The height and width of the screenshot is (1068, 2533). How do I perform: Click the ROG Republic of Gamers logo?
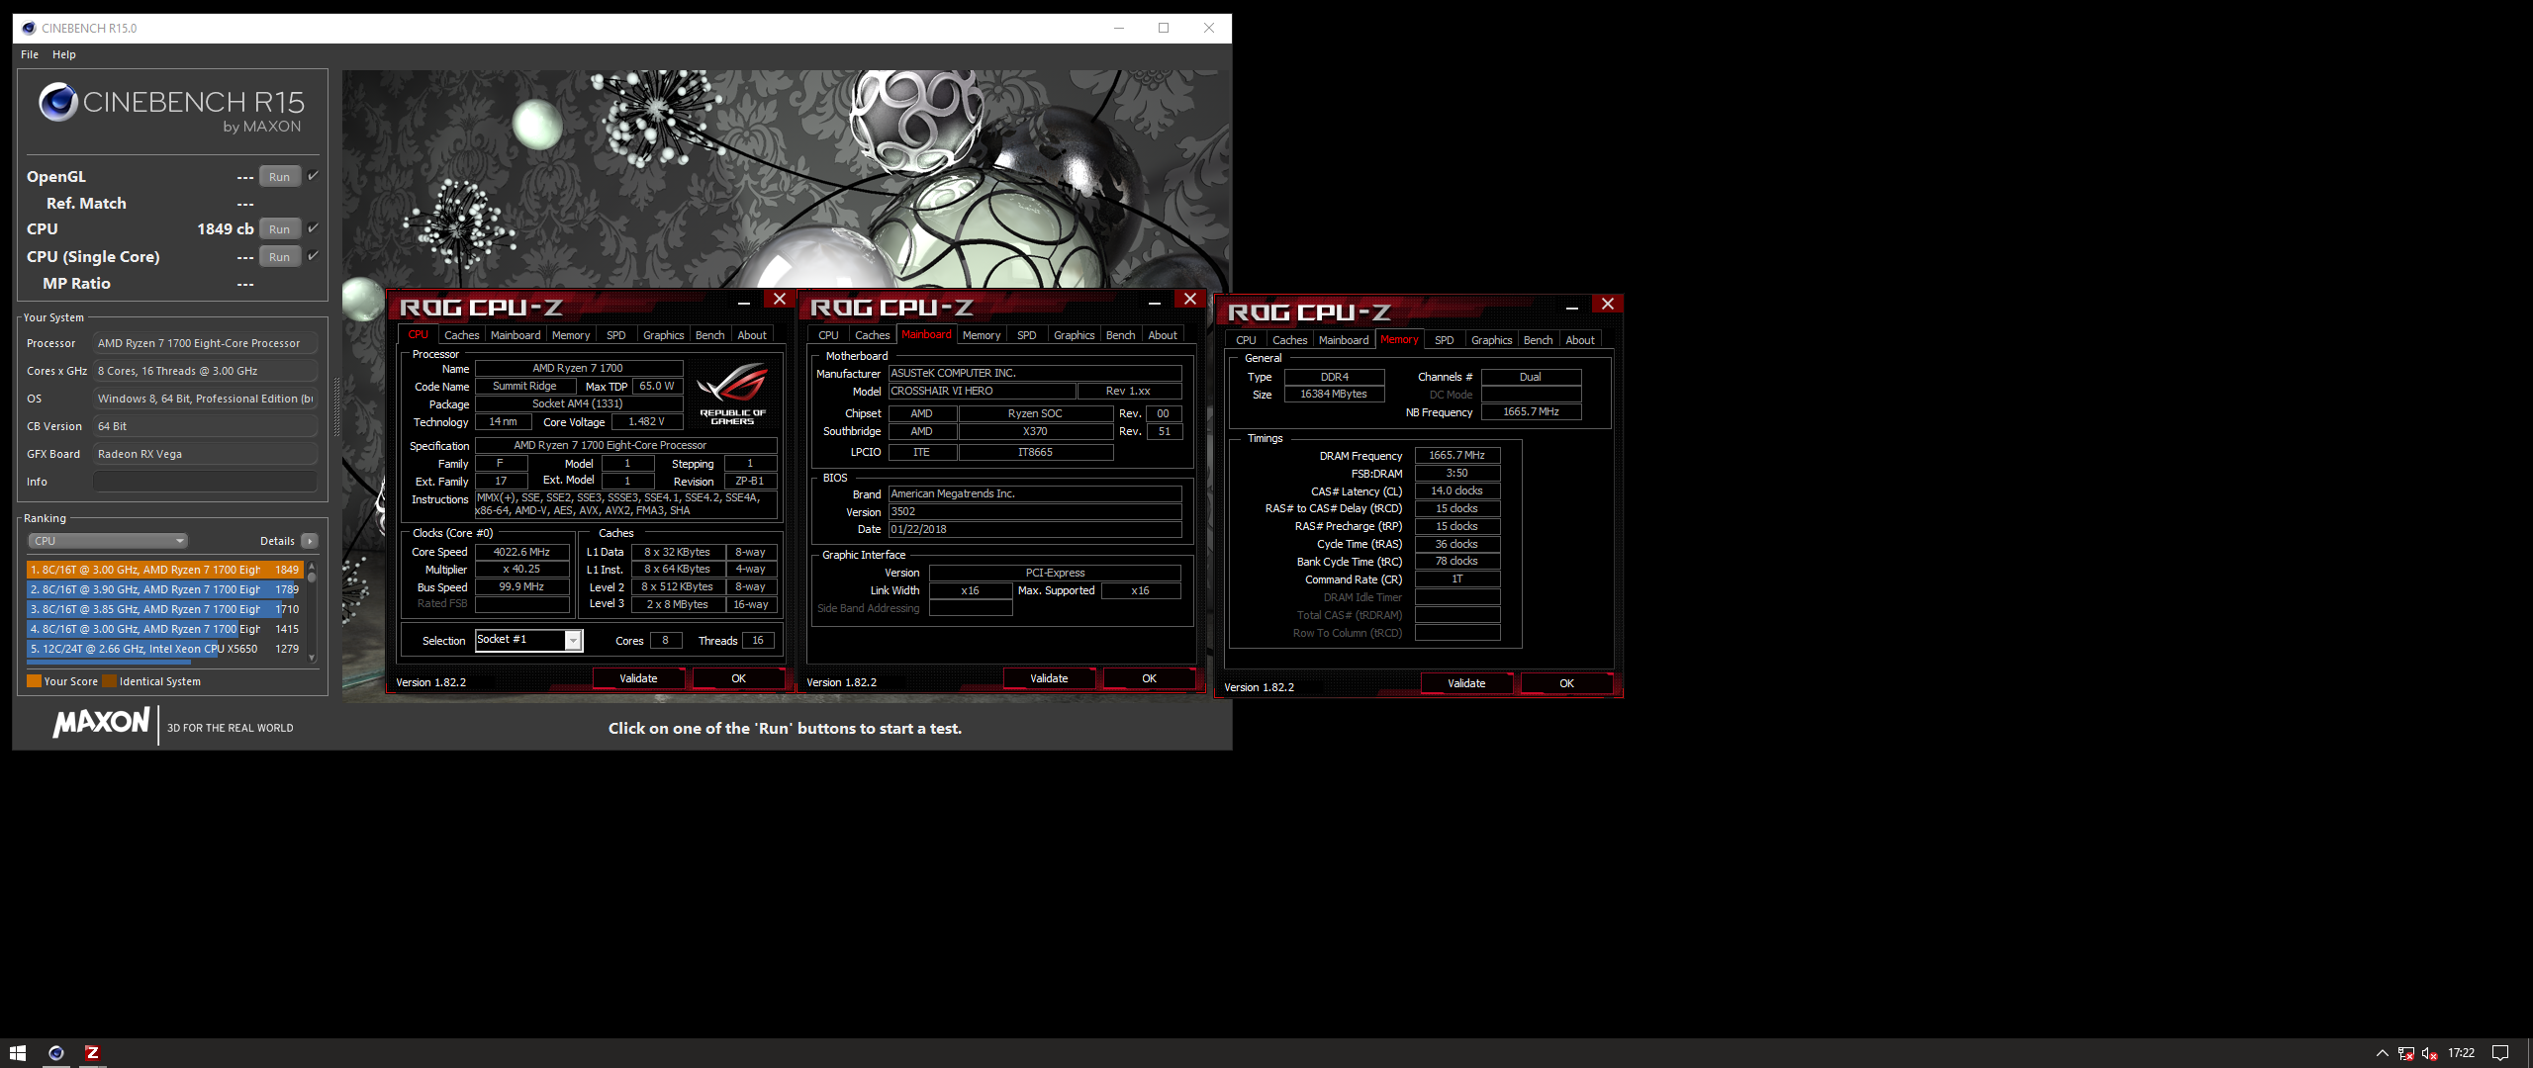tap(732, 394)
